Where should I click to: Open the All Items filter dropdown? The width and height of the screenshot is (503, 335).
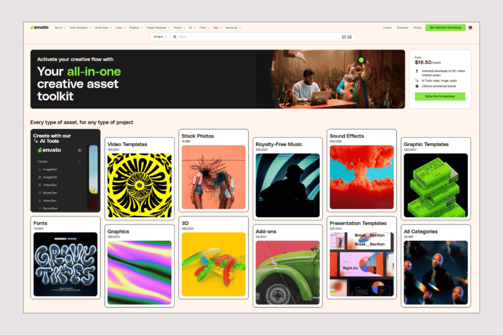click(160, 37)
